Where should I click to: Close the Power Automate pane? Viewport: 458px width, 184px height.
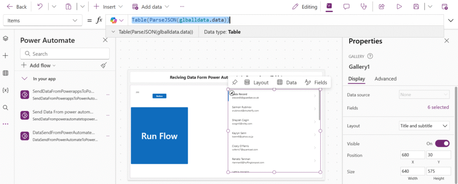[x=106, y=40]
